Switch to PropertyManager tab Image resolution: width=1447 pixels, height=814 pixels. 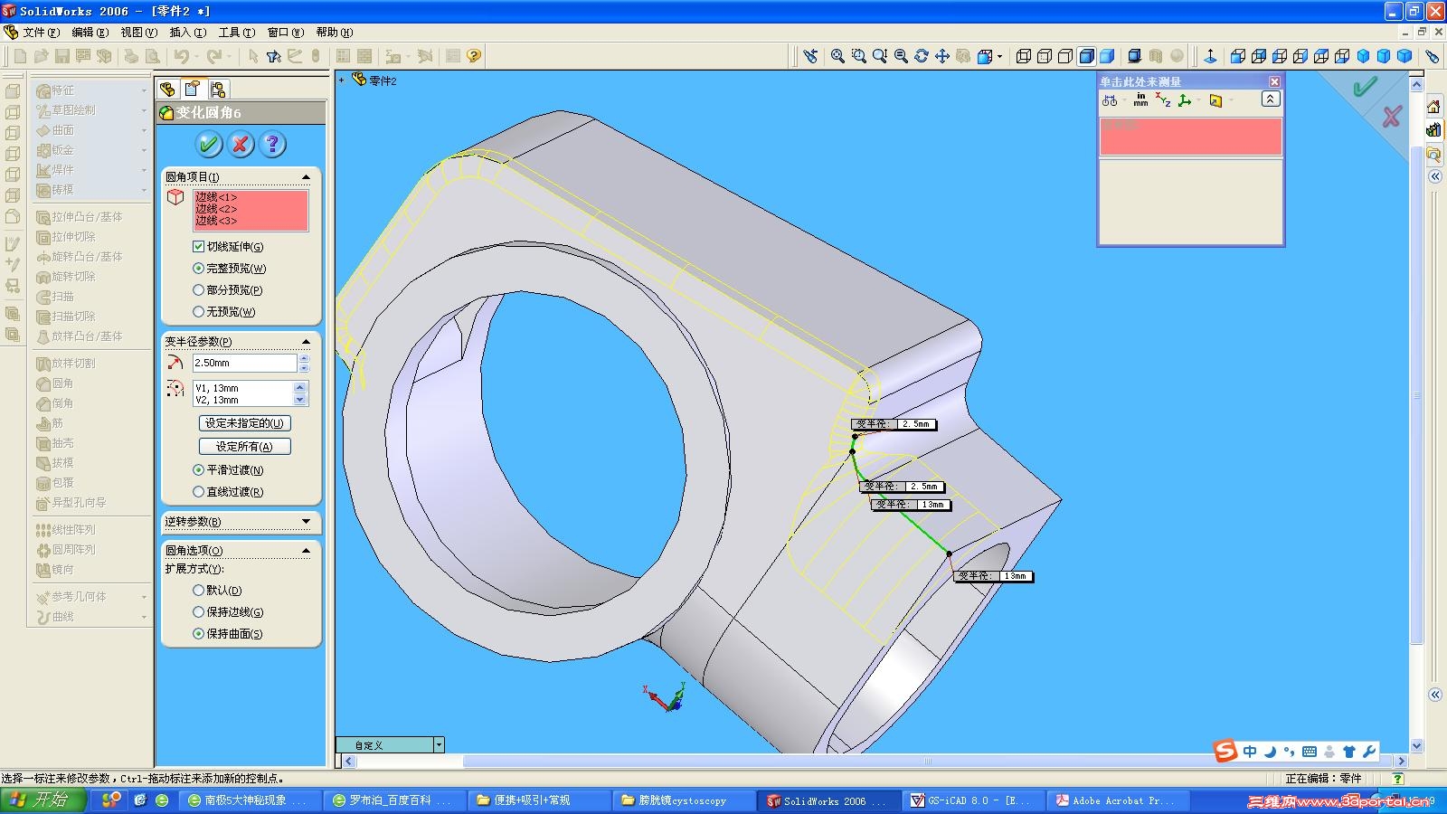pyautogui.click(x=192, y=89)
